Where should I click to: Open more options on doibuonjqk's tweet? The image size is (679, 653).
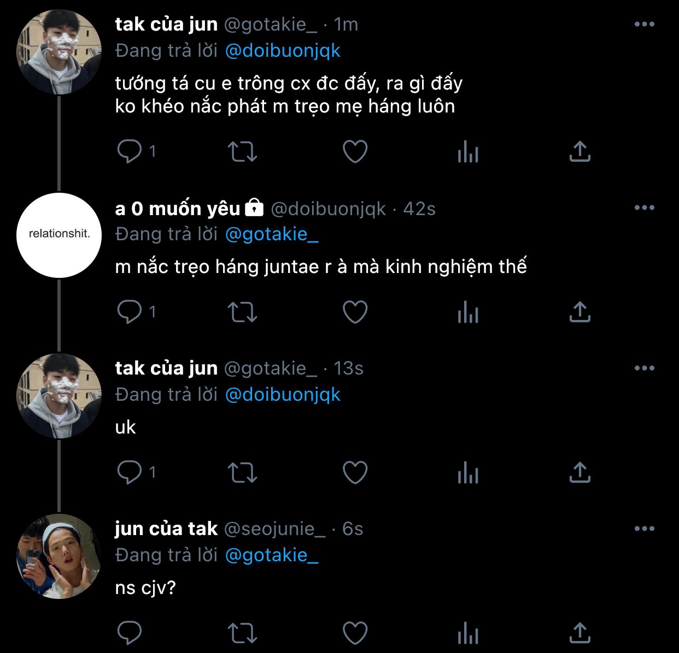tap(644, 208)
